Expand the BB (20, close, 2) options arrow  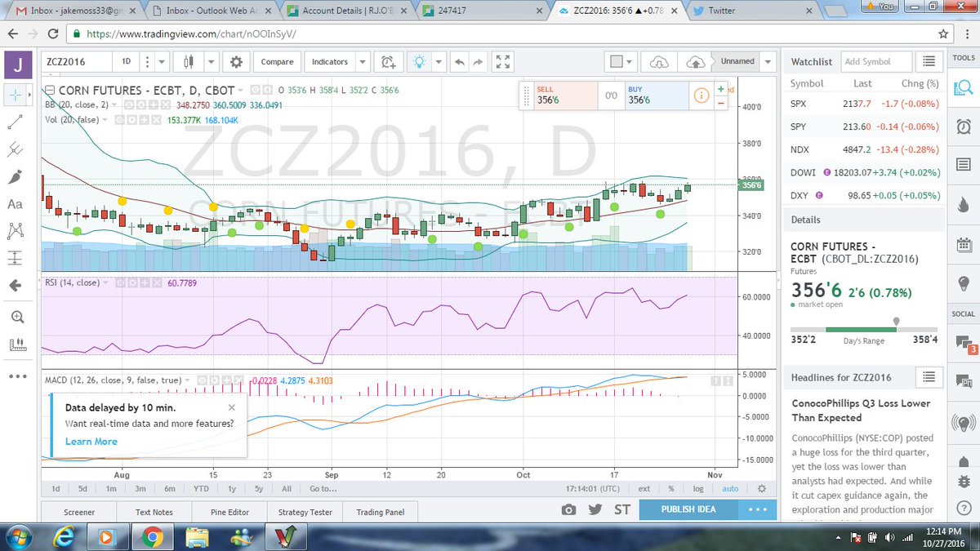pos(115,105)
